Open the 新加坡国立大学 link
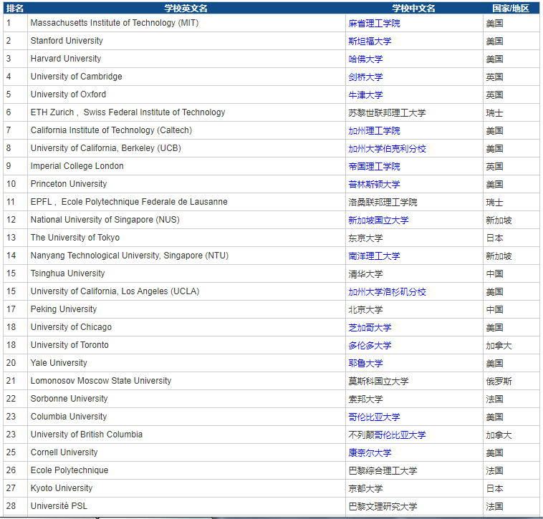Screen dimensions: 543x519 point(378,220)
